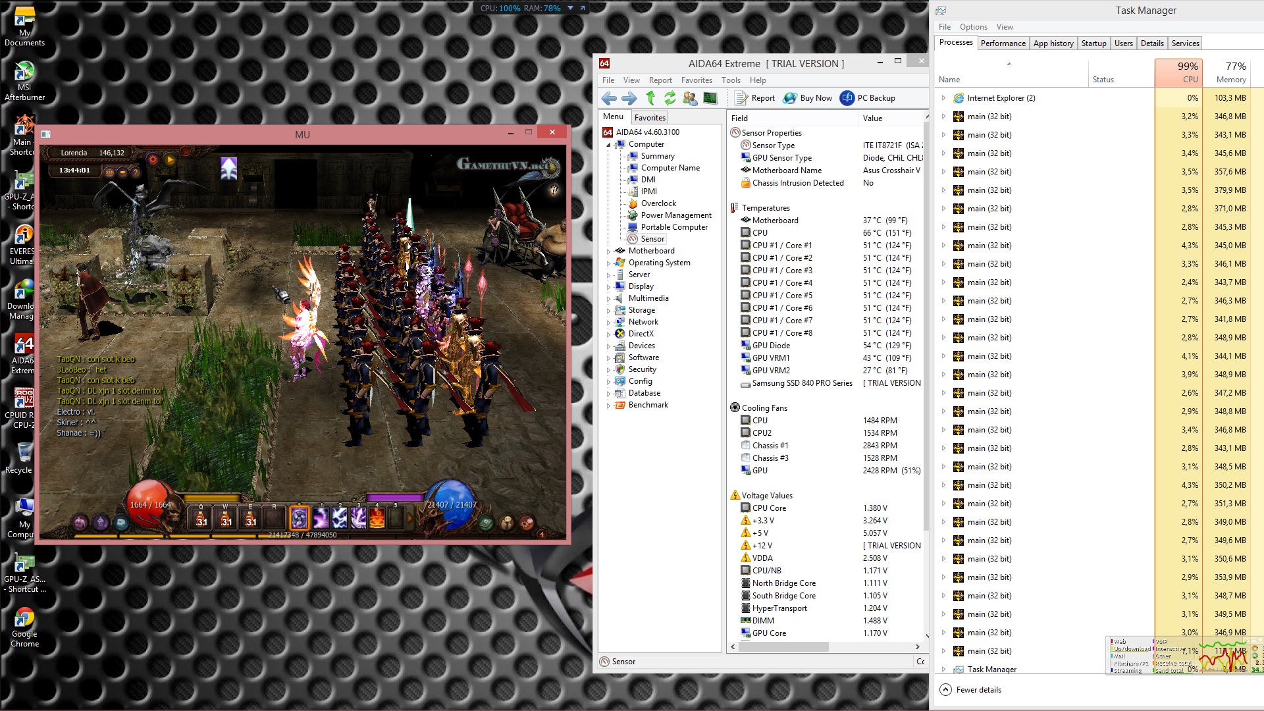
Task: Switch to the Favorites tab in AIDA64 panel
Action: 649,118
